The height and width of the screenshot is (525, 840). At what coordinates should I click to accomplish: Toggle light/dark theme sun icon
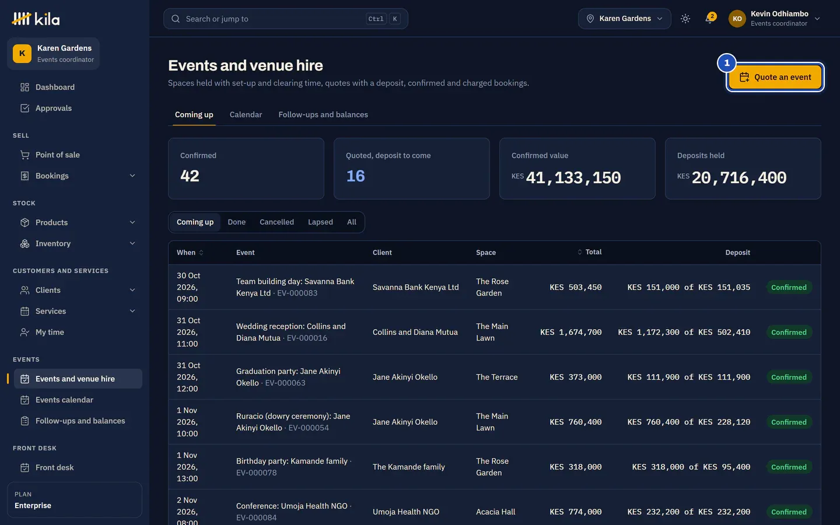click(685, 19)
